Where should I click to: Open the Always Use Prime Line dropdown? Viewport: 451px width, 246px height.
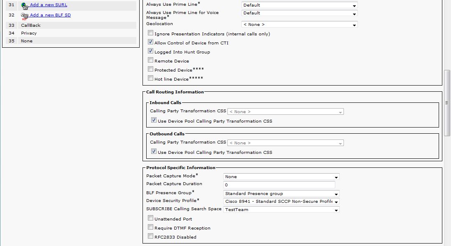tap(299, 5)
